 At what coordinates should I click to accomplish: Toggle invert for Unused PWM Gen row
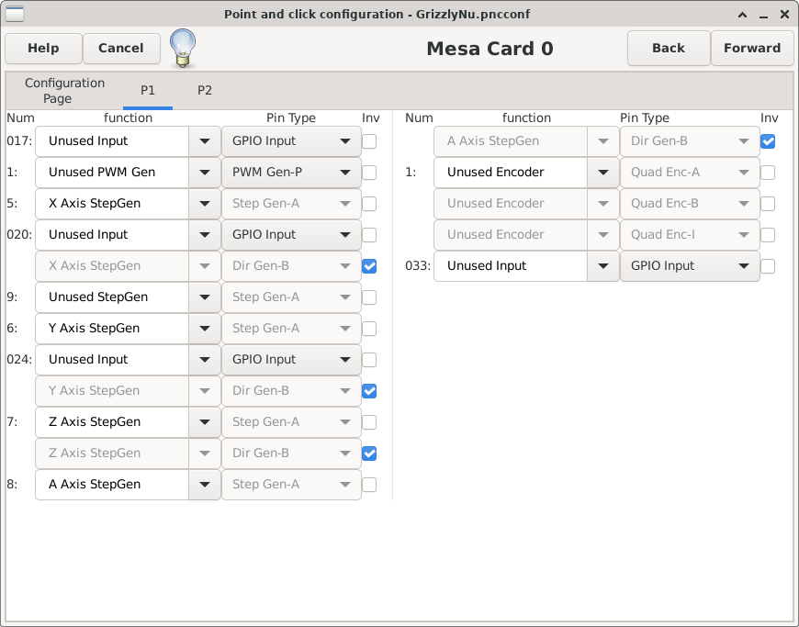pos(369,173)
